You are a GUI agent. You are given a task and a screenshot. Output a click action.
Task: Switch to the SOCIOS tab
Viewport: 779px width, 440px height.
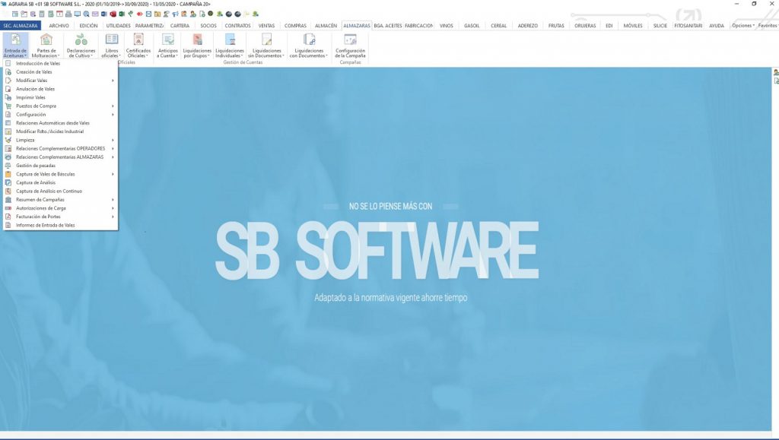(208, 25)
